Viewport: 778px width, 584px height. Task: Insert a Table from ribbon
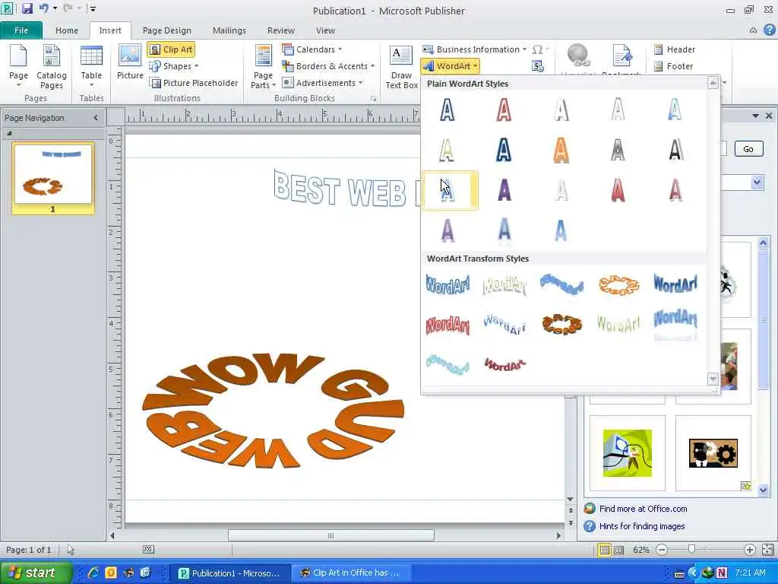91,67
